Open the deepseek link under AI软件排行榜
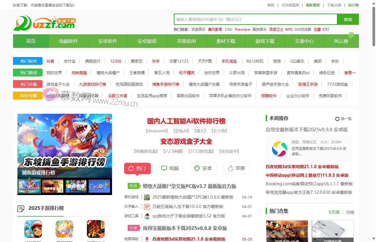376x242 pixels. coord(157,131)
